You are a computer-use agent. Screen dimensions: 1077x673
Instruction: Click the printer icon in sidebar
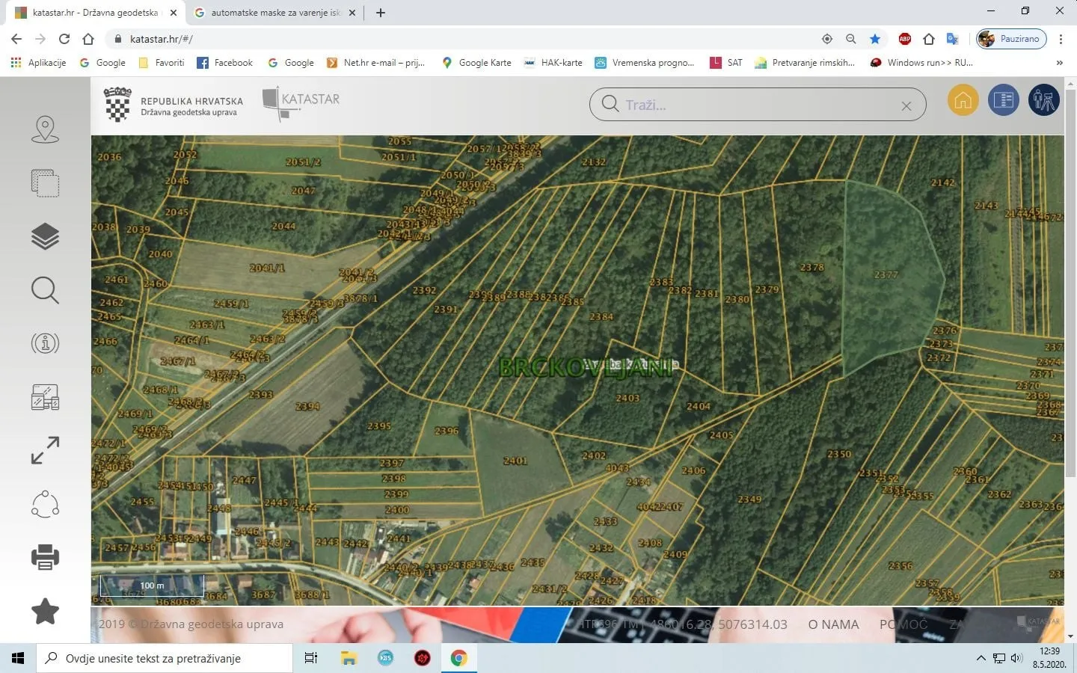point(45,557)
